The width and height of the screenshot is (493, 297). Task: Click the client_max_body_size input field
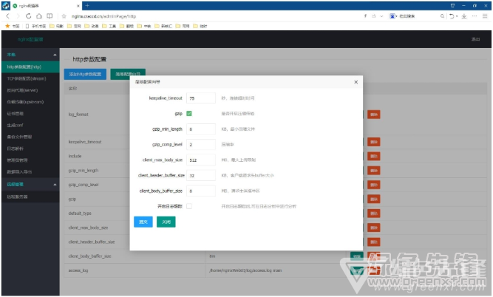coord(201,160)
